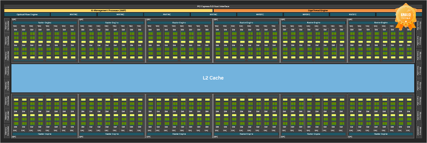427x143 pixels.
Task: Click the Raster Engine bar in bottom-left GPC
Action: click(44, 134)
